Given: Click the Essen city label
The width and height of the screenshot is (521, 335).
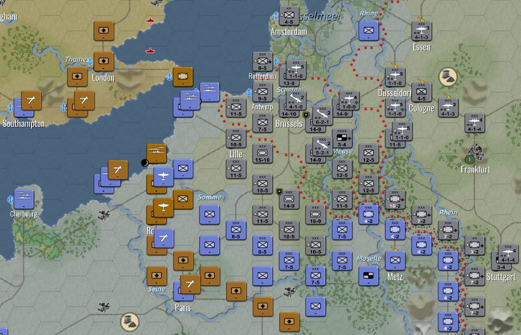Looking at the screenshot, I should [422, 47].
